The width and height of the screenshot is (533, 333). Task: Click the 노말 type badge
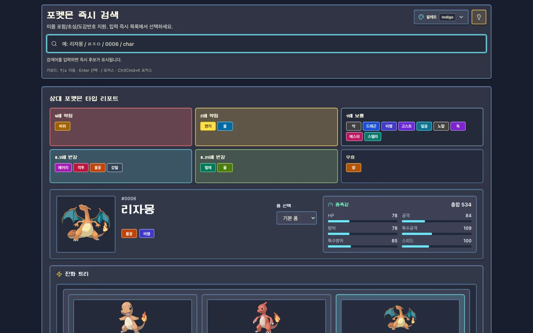pyautogui.click(x=441, y=126)
